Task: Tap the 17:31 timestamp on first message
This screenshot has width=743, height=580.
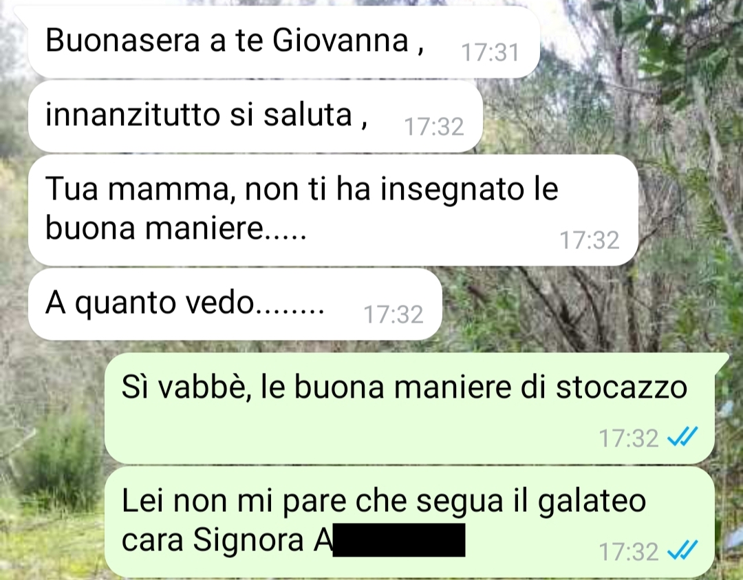Action: click(490, 52)
